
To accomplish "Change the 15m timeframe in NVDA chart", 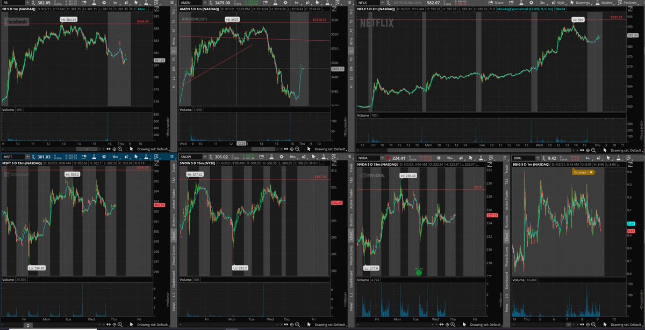I will coord(449,158).
